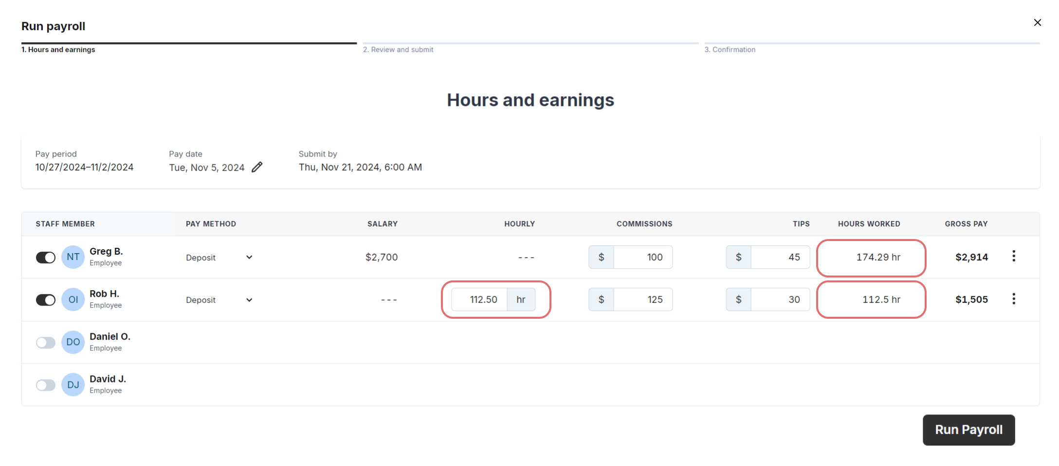Click the STAFF MEMBER column header
Viewport: 1059px width, 466px height.
(x=65, y=224)
